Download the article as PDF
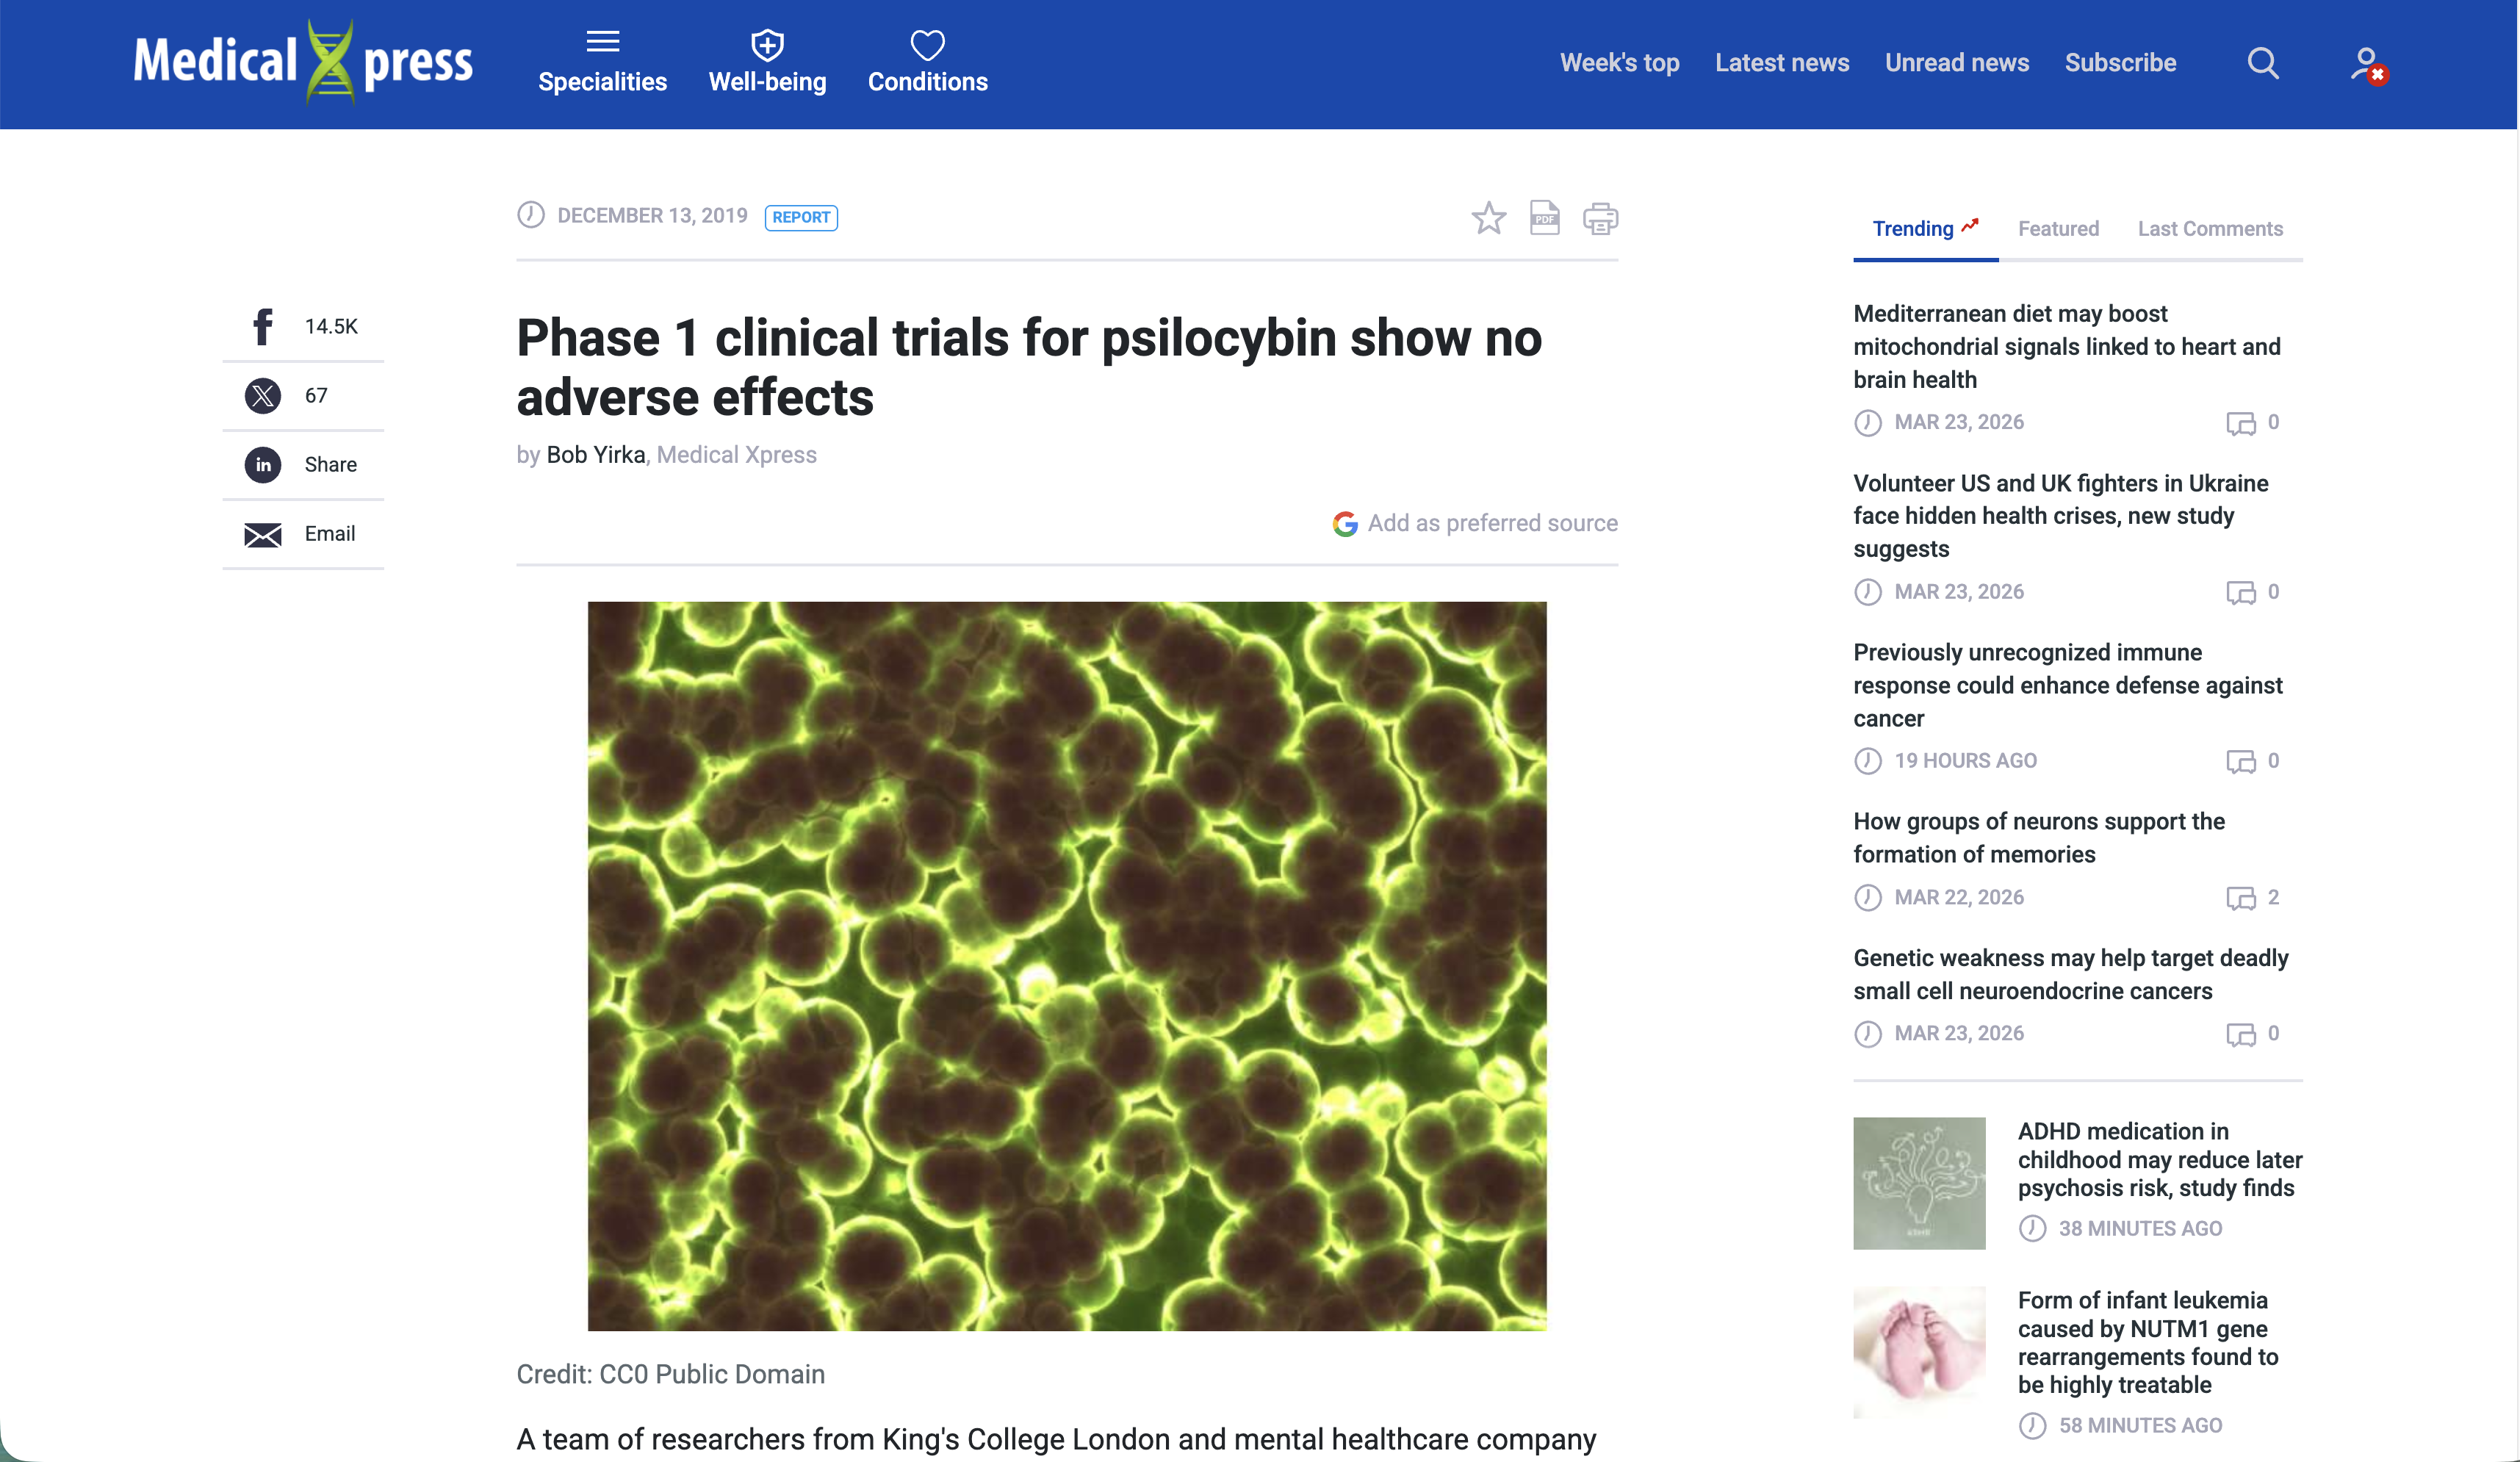 (1544, 219)
